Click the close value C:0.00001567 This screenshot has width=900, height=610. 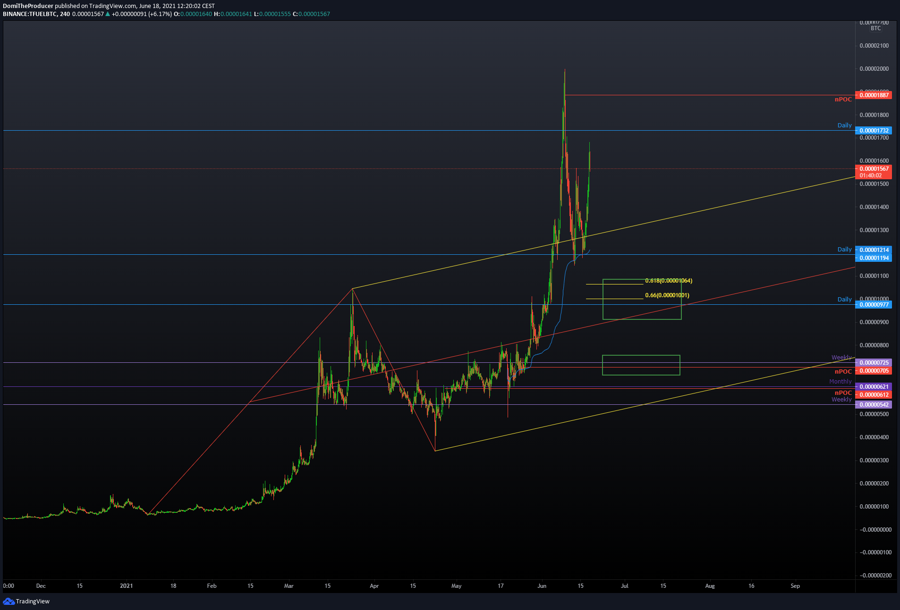pyautogui.click(x=311, y=14)
